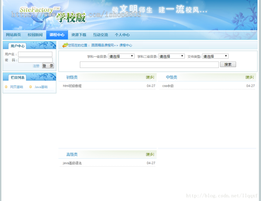
Task: Open the 文件类型 dropdown
Action: pos(215,56)
